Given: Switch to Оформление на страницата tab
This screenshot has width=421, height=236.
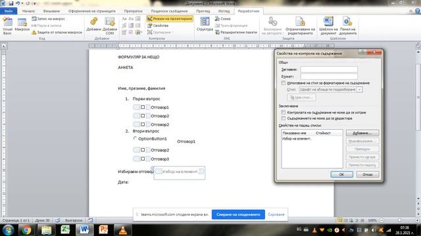Looking at the screenshot, I should point(92,11).
